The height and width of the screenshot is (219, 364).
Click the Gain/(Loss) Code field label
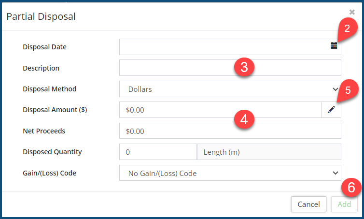tap(49, 173)
